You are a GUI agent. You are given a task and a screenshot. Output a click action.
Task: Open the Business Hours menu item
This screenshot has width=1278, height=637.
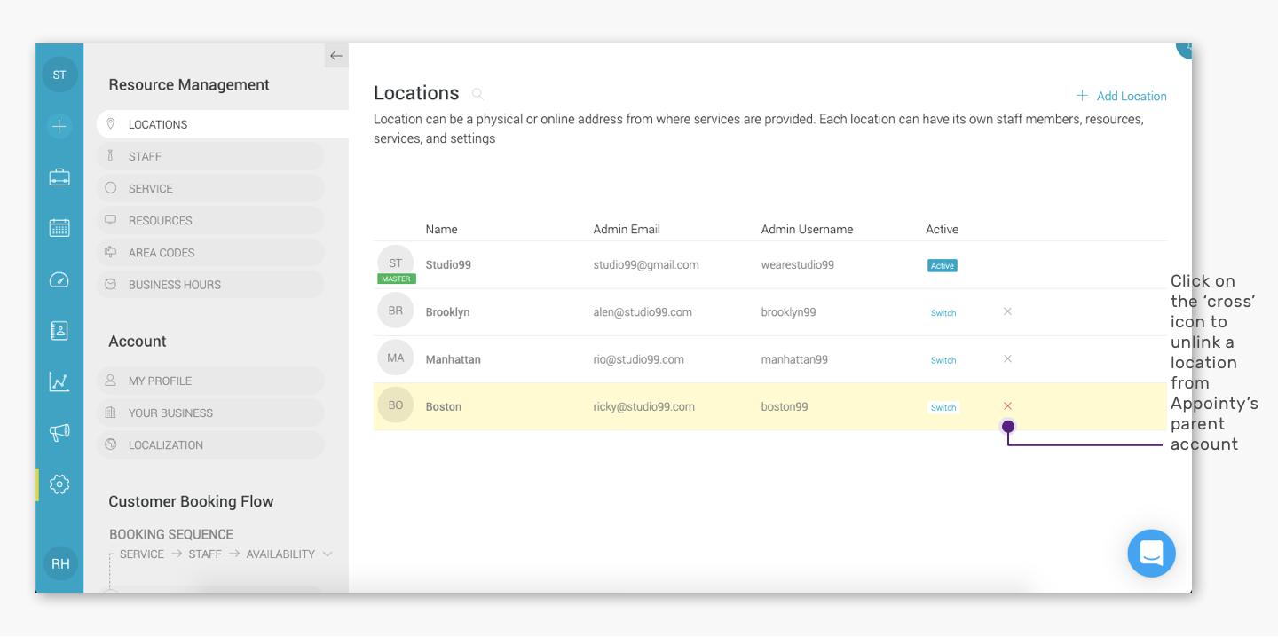tap(210, 285)
